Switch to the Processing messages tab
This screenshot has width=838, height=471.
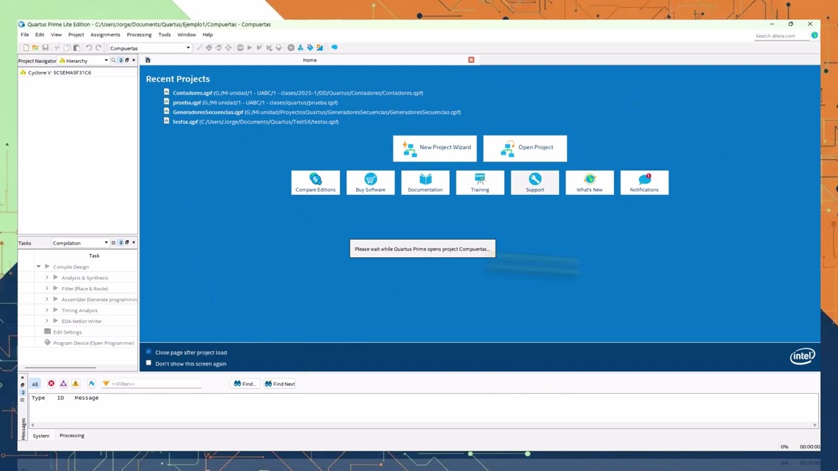pyautogui.click(x=72, y=436)
